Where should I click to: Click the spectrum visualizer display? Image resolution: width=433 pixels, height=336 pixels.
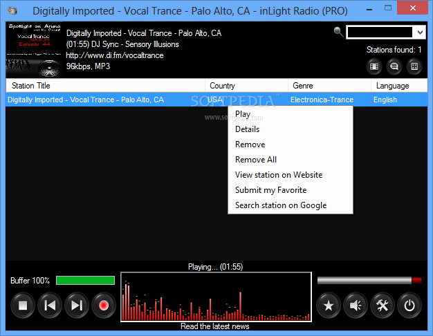[216, 297]
